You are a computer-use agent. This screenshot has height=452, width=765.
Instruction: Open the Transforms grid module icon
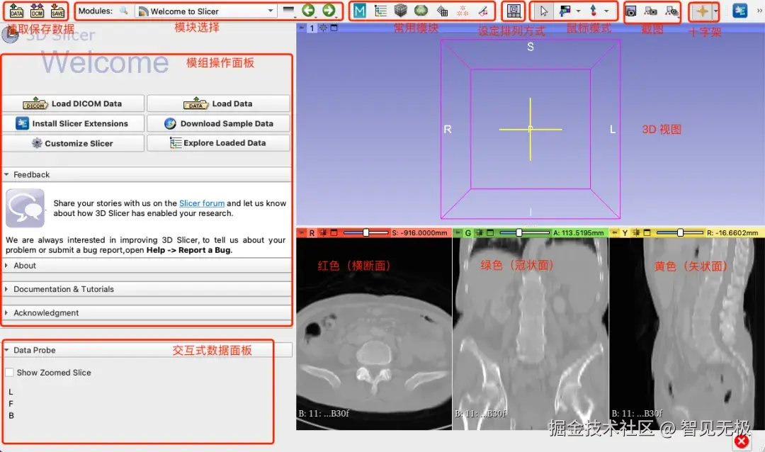(442, 11)
